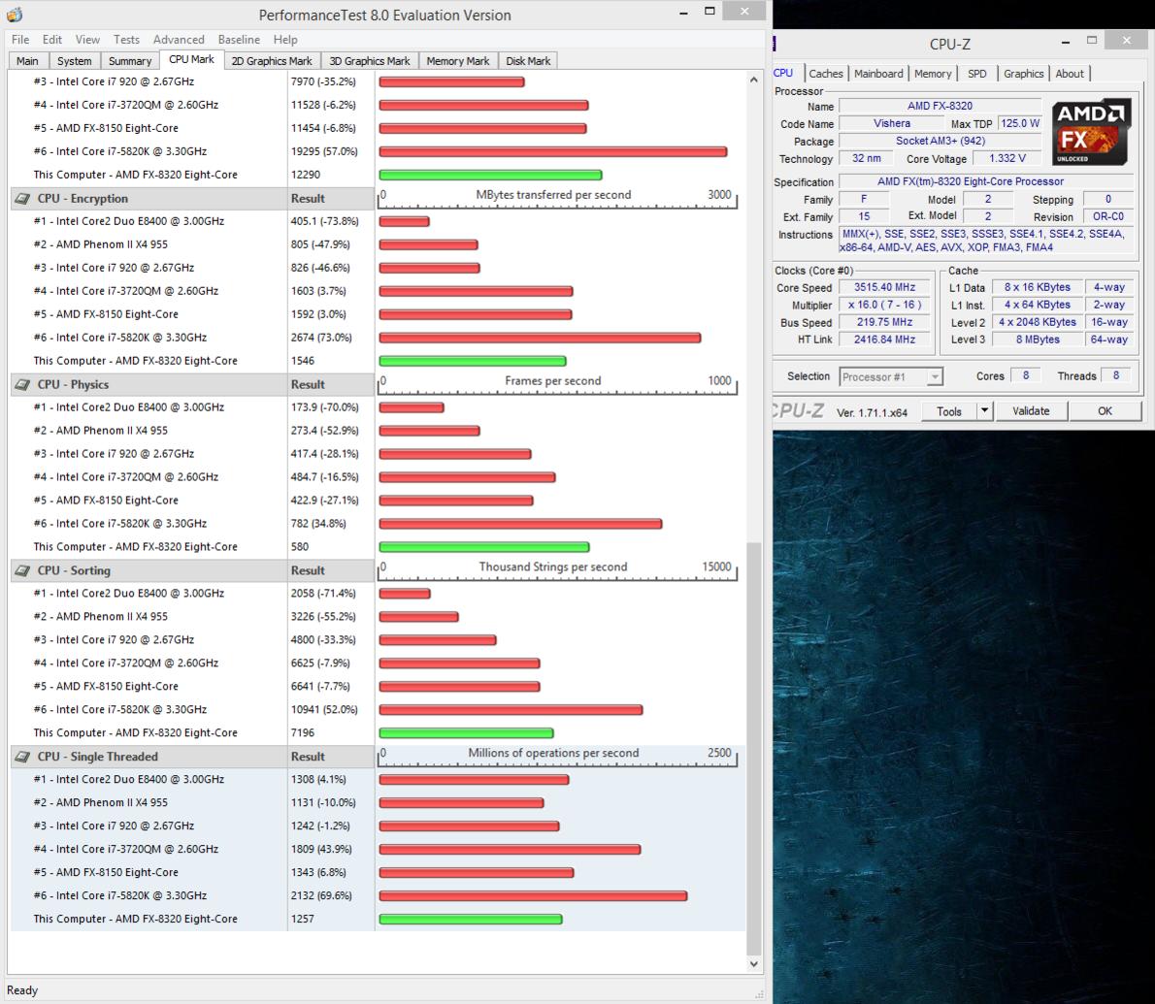Click Single Threaded This Computer green bar
The height and width of the screenshot is (1004, 1155).
[471, 920]
